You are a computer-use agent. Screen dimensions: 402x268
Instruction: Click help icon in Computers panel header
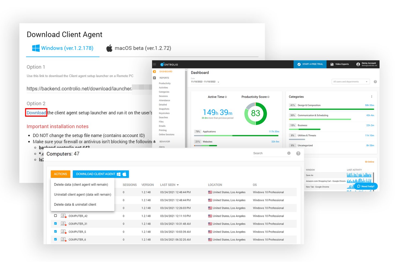point(298,153)
